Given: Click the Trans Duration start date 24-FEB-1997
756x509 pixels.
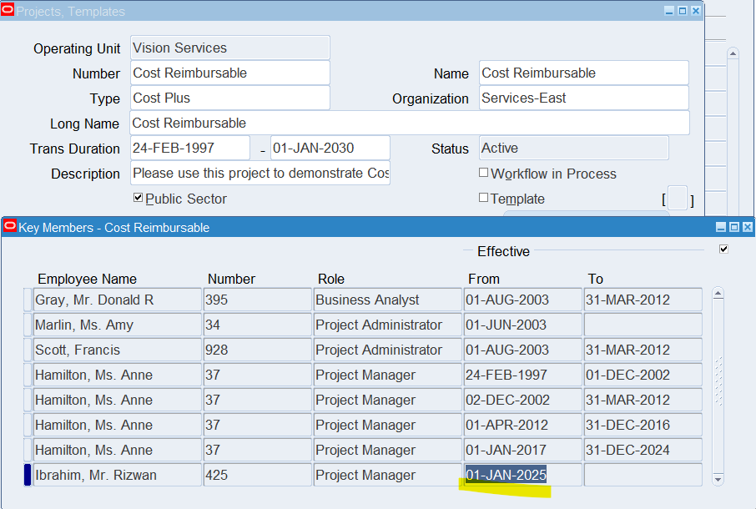Looking at the screenshot, I should pyautogui.click(x=189, y=149).
